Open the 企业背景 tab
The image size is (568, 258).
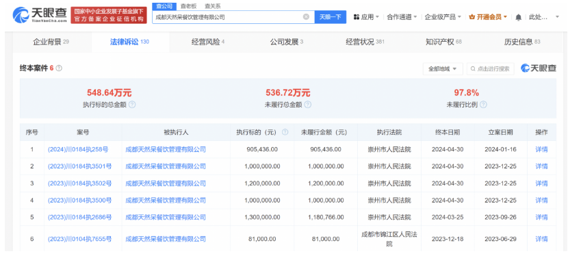(51, 42)
